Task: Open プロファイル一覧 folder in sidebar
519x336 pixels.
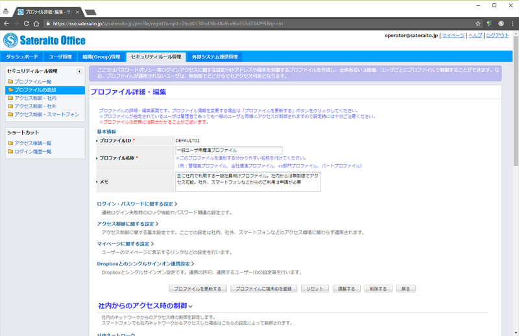Action: coord(32,82)
